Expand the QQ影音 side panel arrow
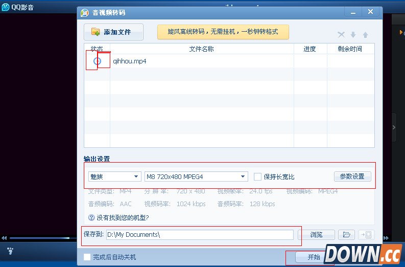The width and height of the screenshot is (405, 267). [394, 127]
